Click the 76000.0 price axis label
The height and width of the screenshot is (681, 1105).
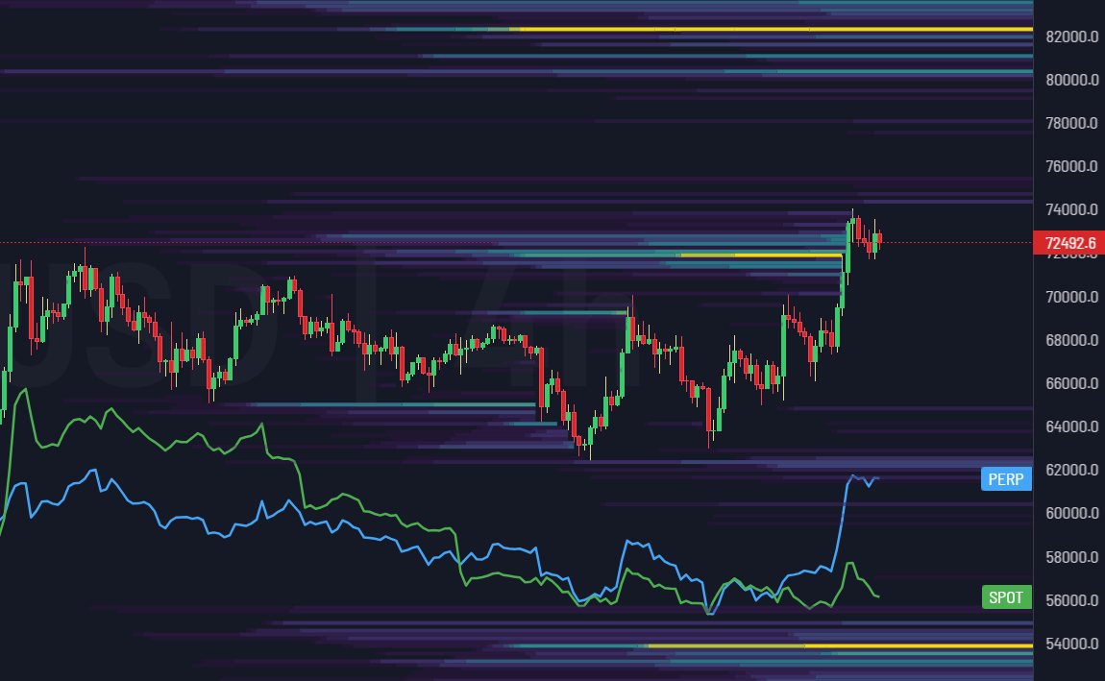click(1071, 166)
